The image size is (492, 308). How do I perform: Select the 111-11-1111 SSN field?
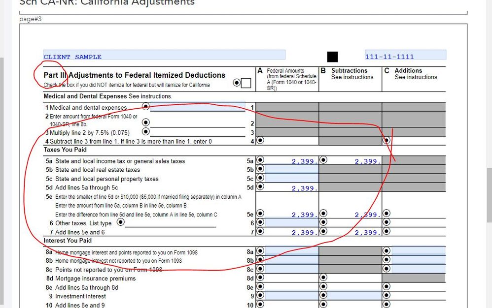(405, 56)
